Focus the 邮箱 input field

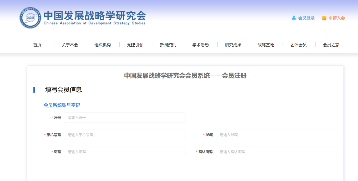pyautogui.click(x=276, y=135)
